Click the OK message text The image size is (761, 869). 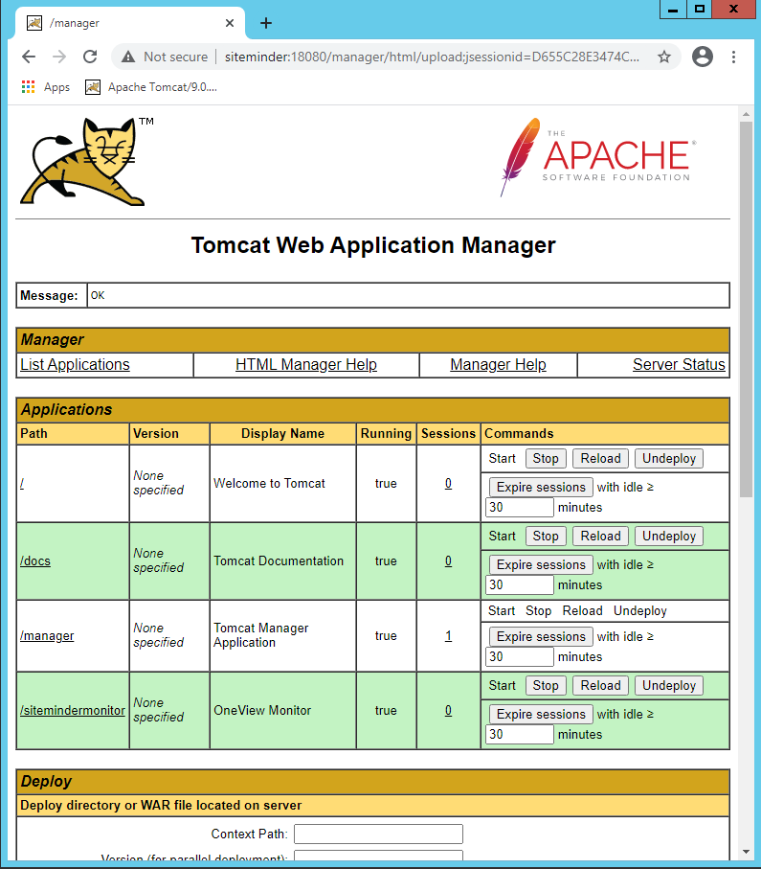pyautogui.click(x=98, y=295)
